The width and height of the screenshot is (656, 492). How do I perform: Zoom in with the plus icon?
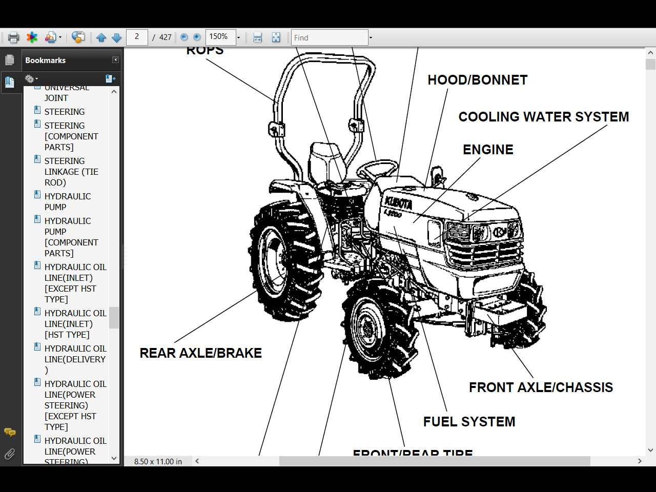[x=196, y=37]
